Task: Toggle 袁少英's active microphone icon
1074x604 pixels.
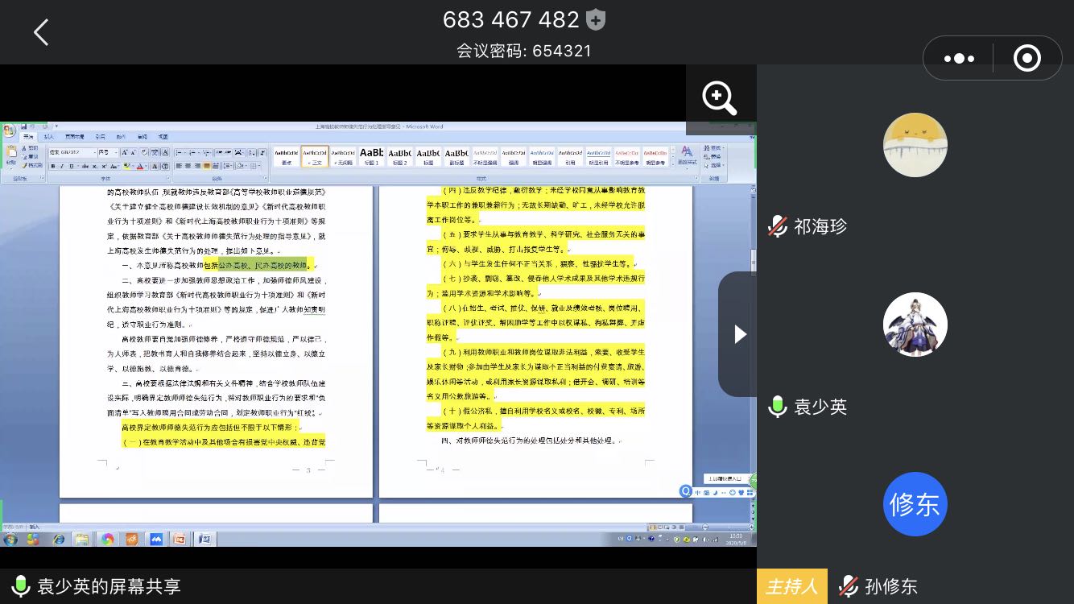Action: [x=777, y=407]
